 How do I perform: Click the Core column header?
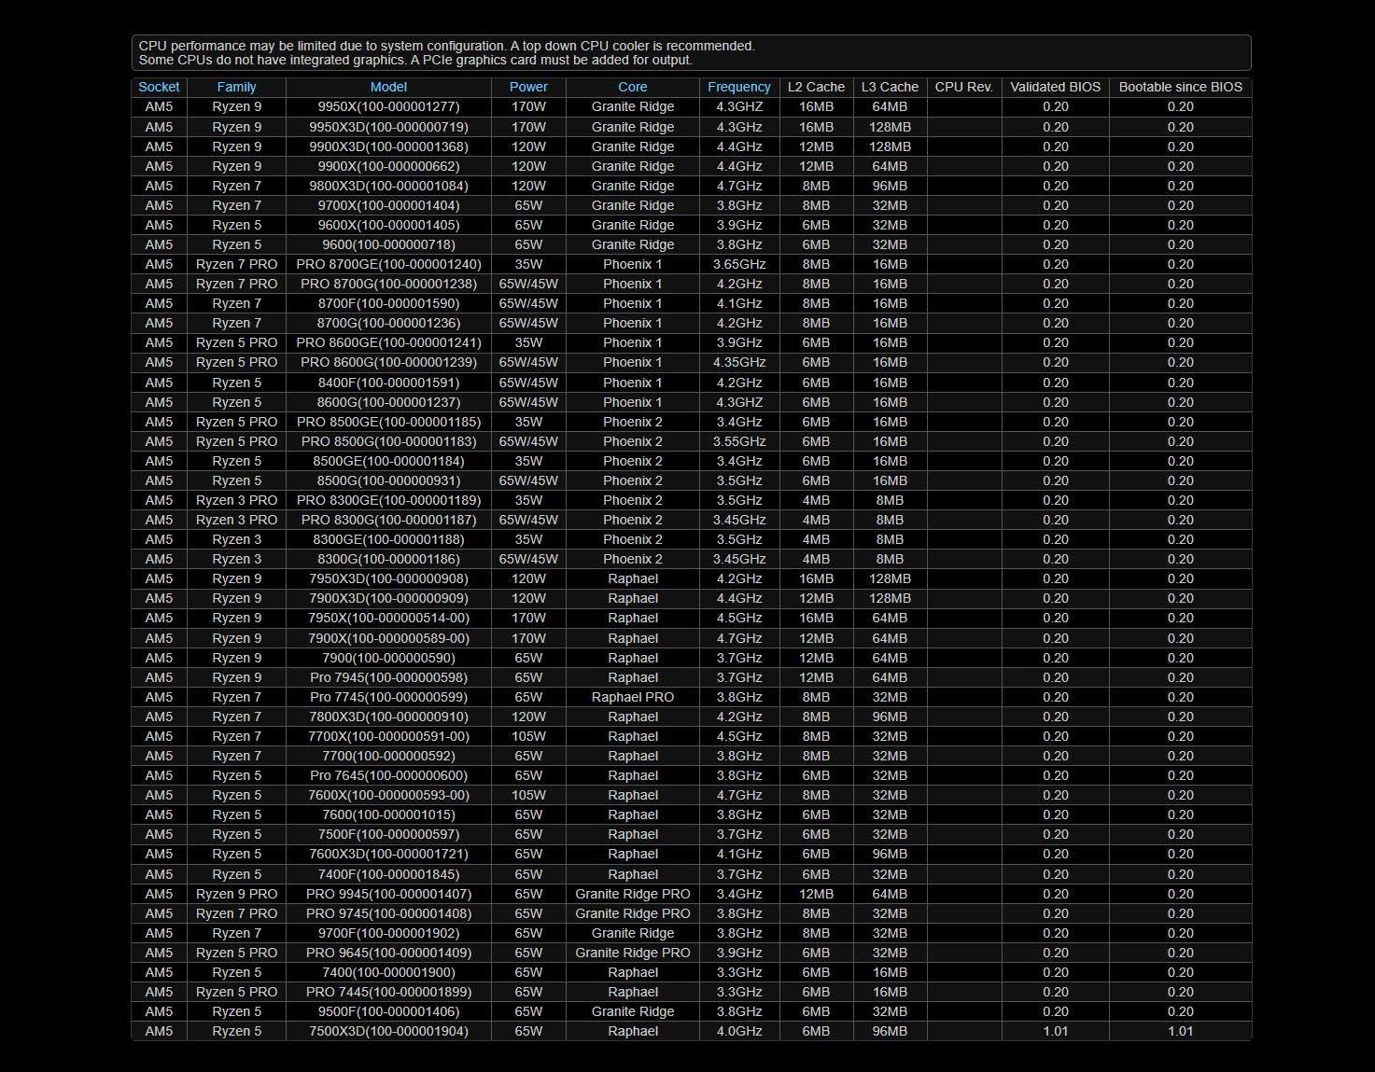click(x=632, y=87)
